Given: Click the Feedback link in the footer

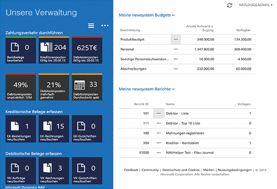Looking at the screenshot, I should 131,170.
